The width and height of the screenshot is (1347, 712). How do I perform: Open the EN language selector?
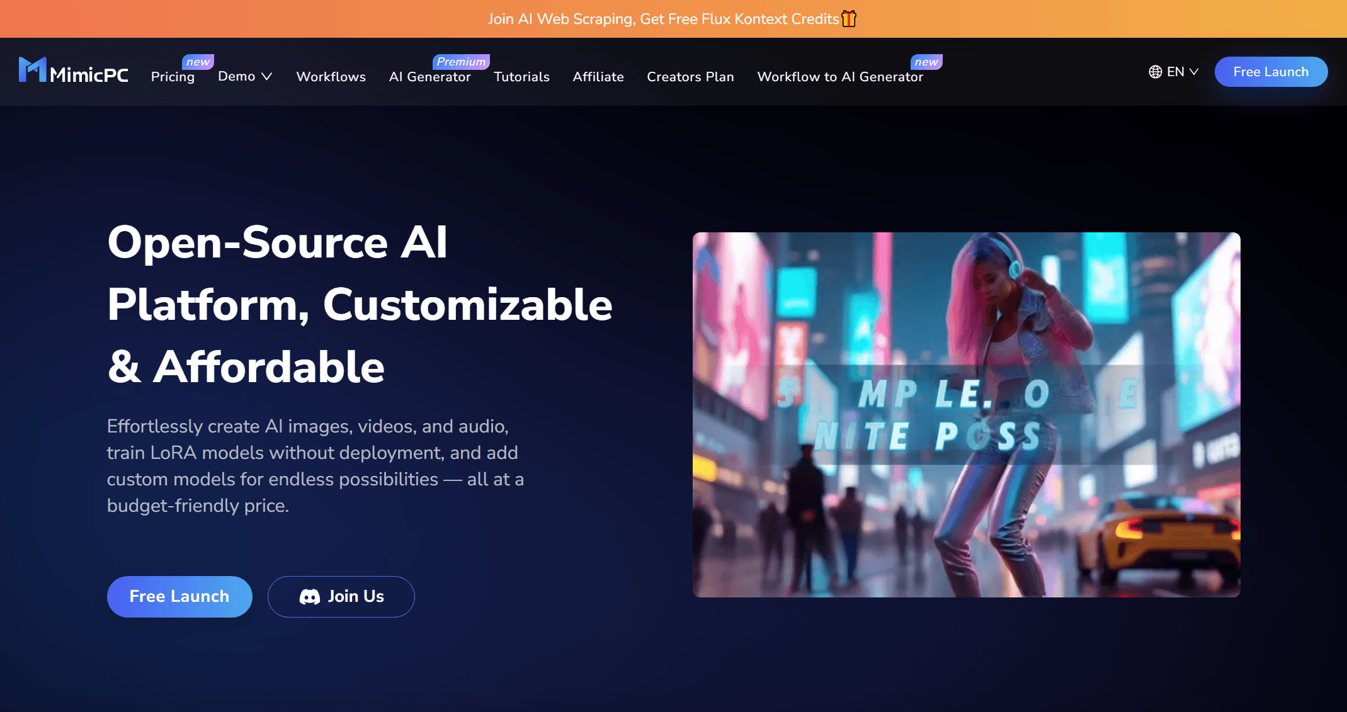[x=1174, y=72]
